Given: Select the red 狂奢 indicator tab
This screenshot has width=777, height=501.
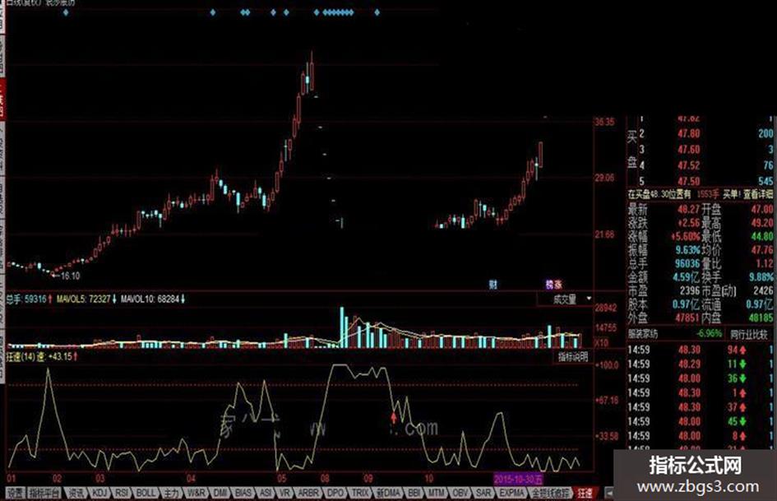Looking at the screenshot, I should [585, 493].
